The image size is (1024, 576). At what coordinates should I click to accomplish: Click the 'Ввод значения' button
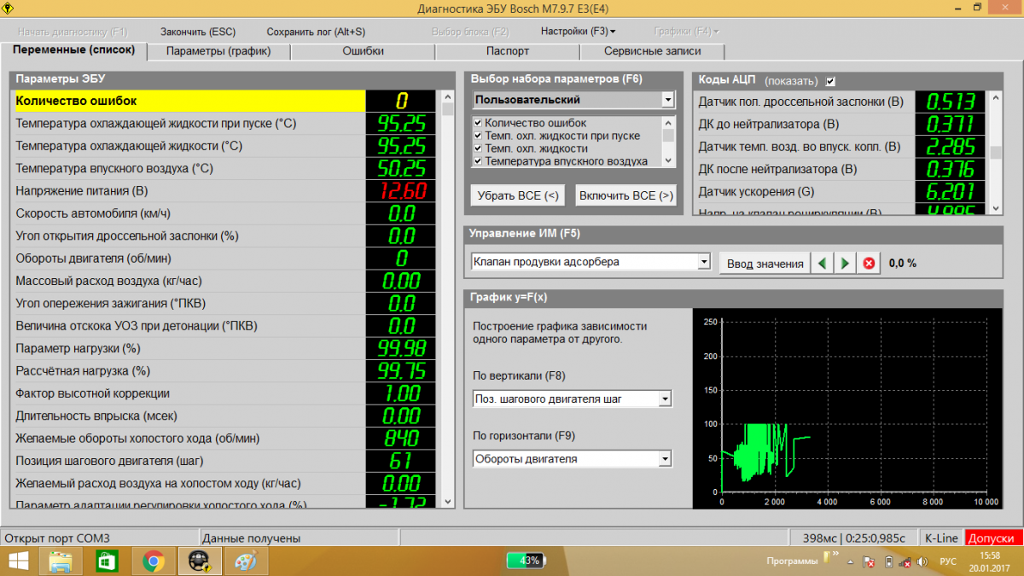[765, 264]
